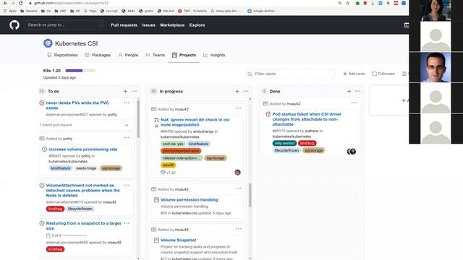Click 'lifecycle/frozen' label on VolumeAttachment card
463x260 pixels.
(80, 209)
